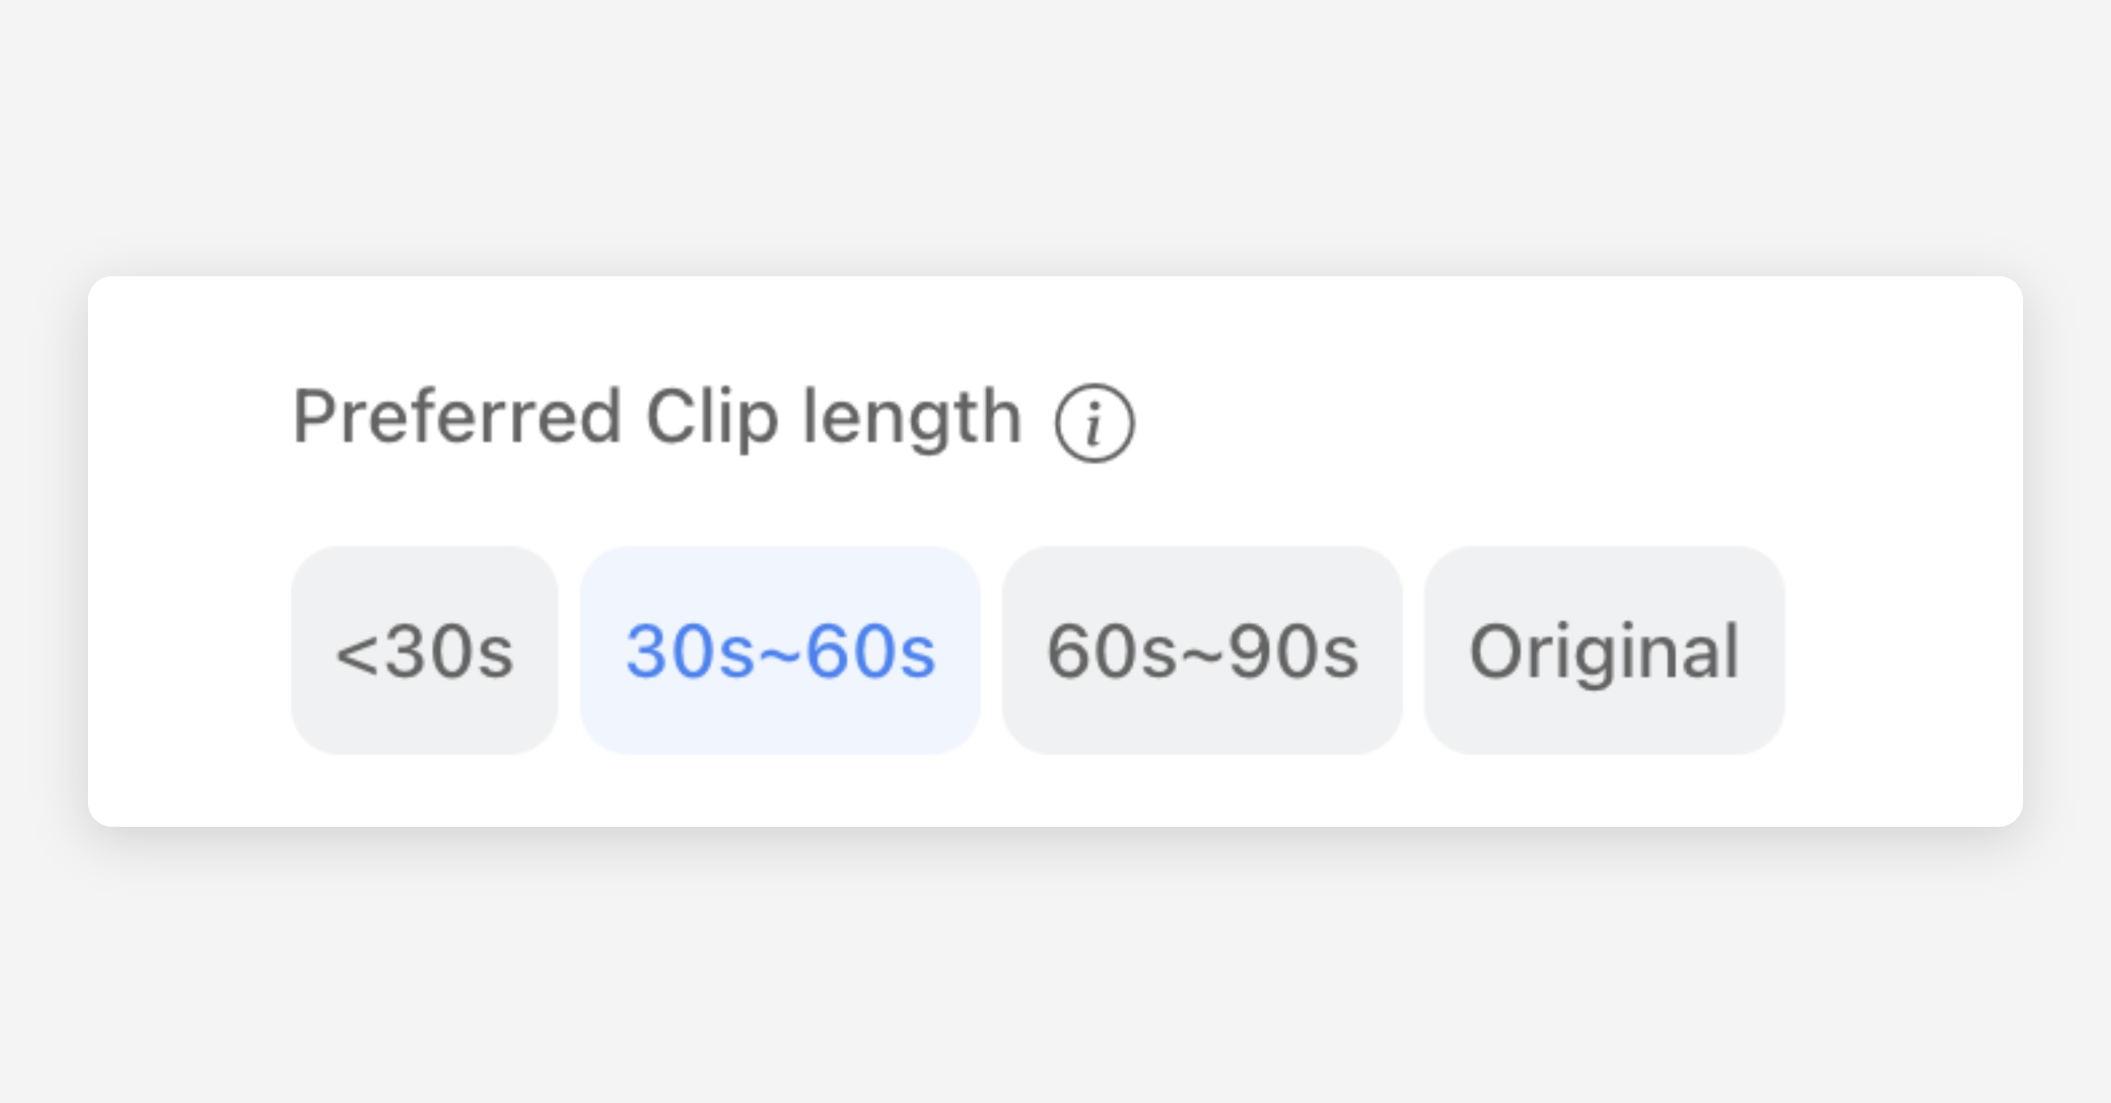Tap the rightmost clip length option Original
This screenshot has height=1103, width=2111.
point(1603,650)
